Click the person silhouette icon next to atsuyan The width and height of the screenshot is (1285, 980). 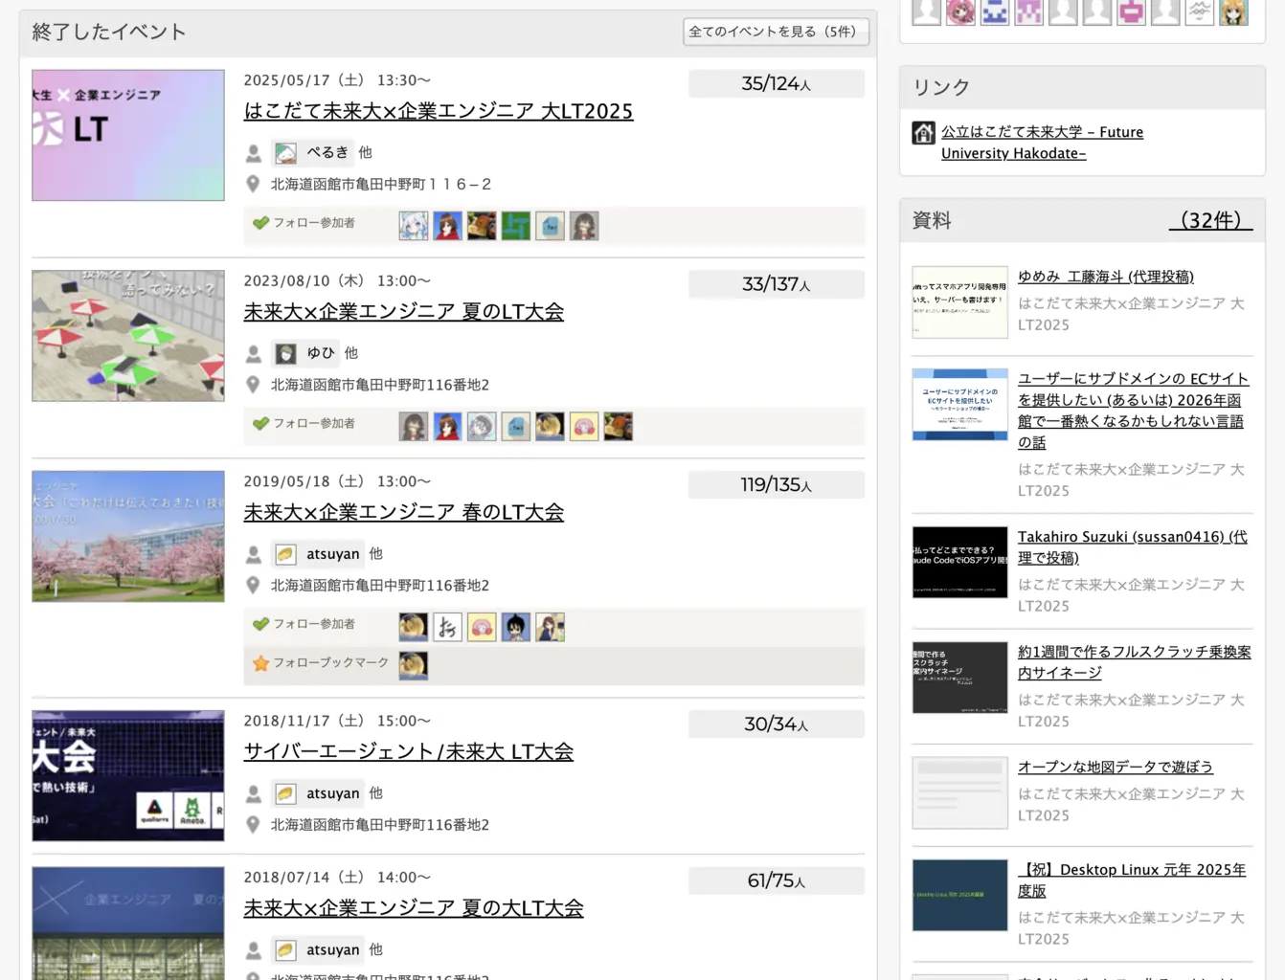tap(253, 553)
